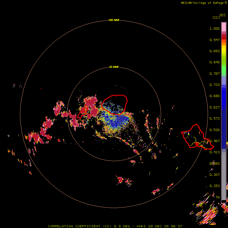Click the 0.893 scale value
The image size is (228, 228).
pyautogui.click(x=215, y=51)
